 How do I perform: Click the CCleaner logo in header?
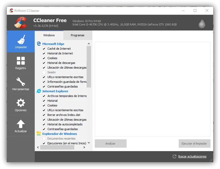click(x=21, y=23)
